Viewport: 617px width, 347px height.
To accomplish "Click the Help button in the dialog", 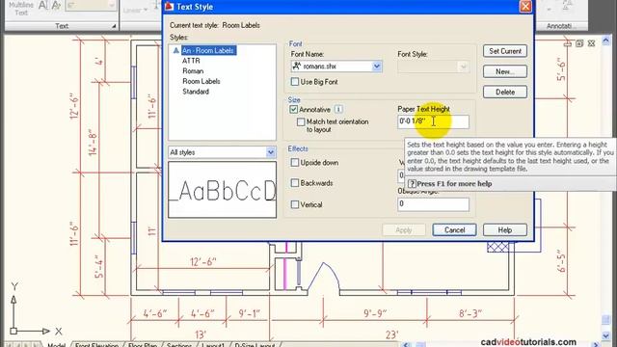I will coord(505,230).
